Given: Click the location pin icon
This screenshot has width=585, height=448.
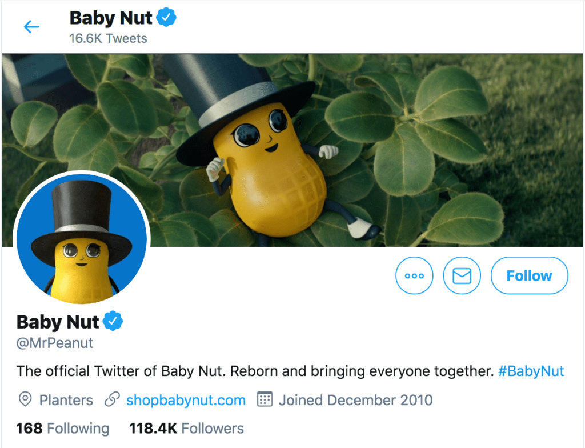Looking at the screenshot, I should (25, 400).
